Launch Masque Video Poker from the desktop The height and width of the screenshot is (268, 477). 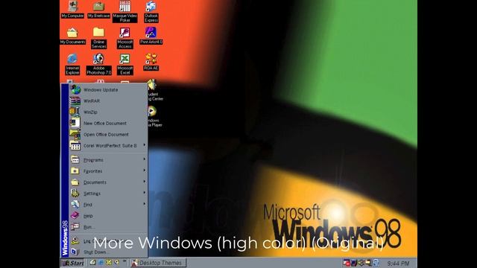coord(125,12)
